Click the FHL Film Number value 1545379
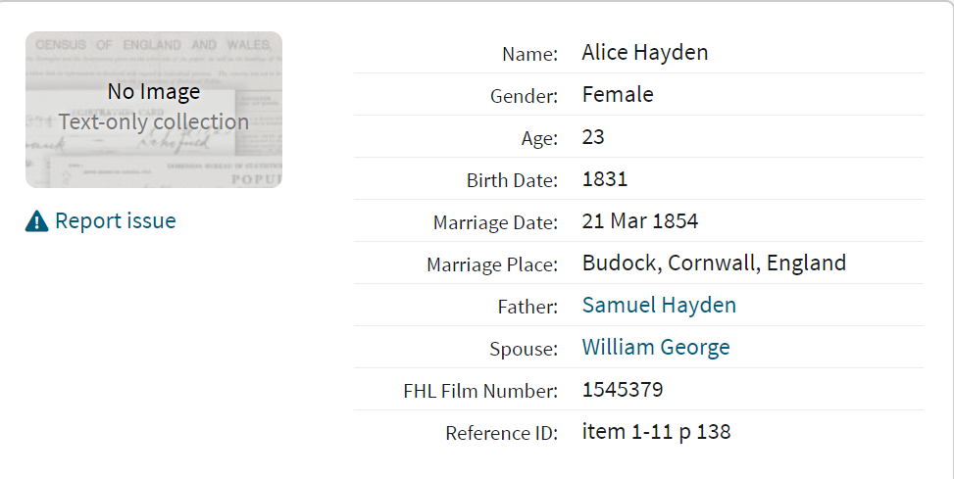Image resolution: width=954 pixels, height=479 pixels. coord(623,389)
